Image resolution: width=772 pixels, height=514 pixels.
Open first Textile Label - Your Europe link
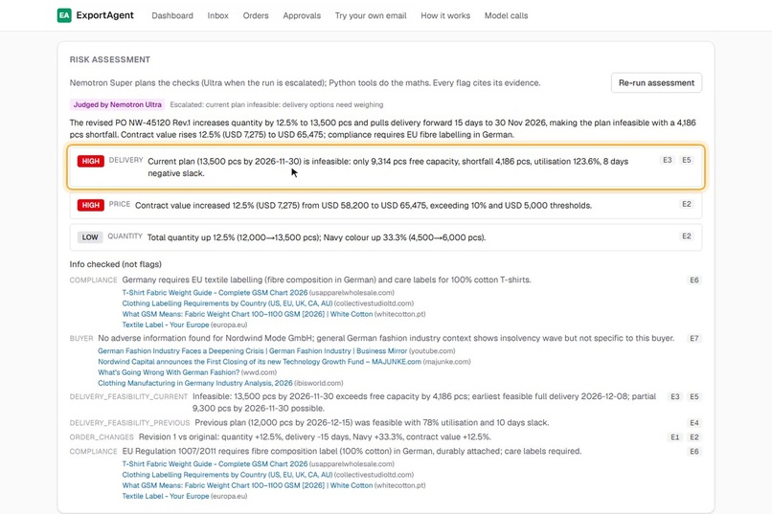[x=166, y=325]
